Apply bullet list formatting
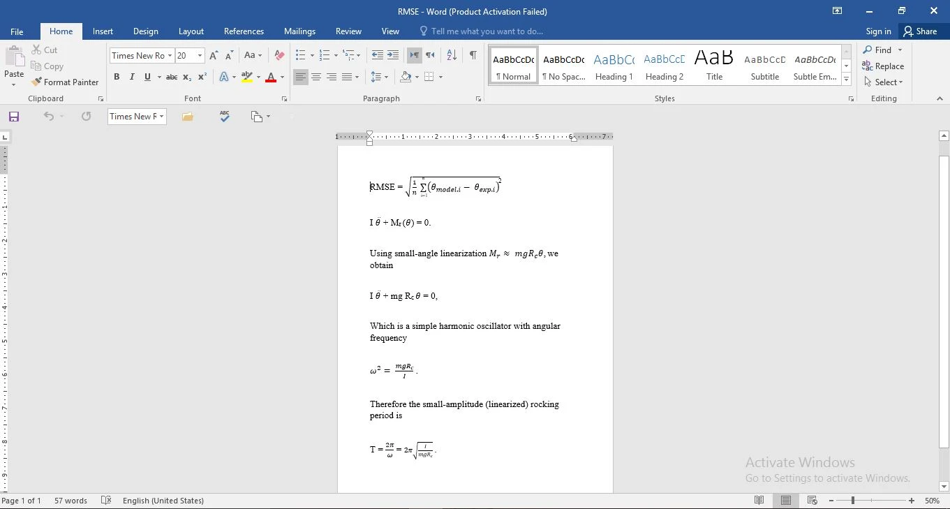This screenshot has width=950, height=509. pyautogui.click(x=300, y=56)
